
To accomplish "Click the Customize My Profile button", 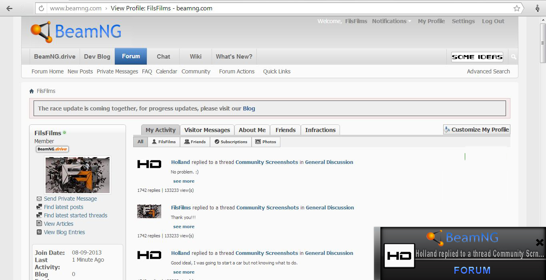I will 477,130.
